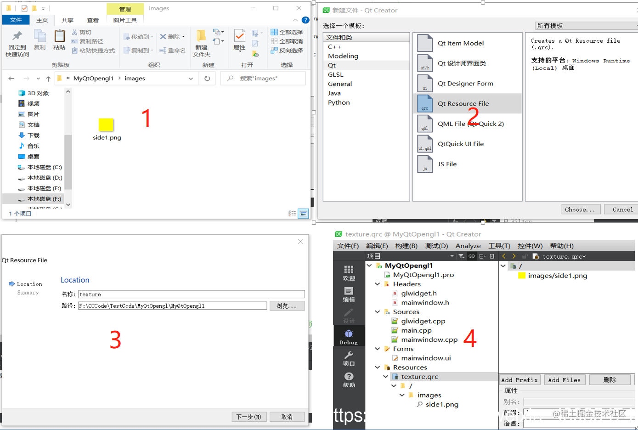Click the 浏览... browse button
Image resolution: width=638 pixels, height=430 pixels.
(x=287, y=306)
